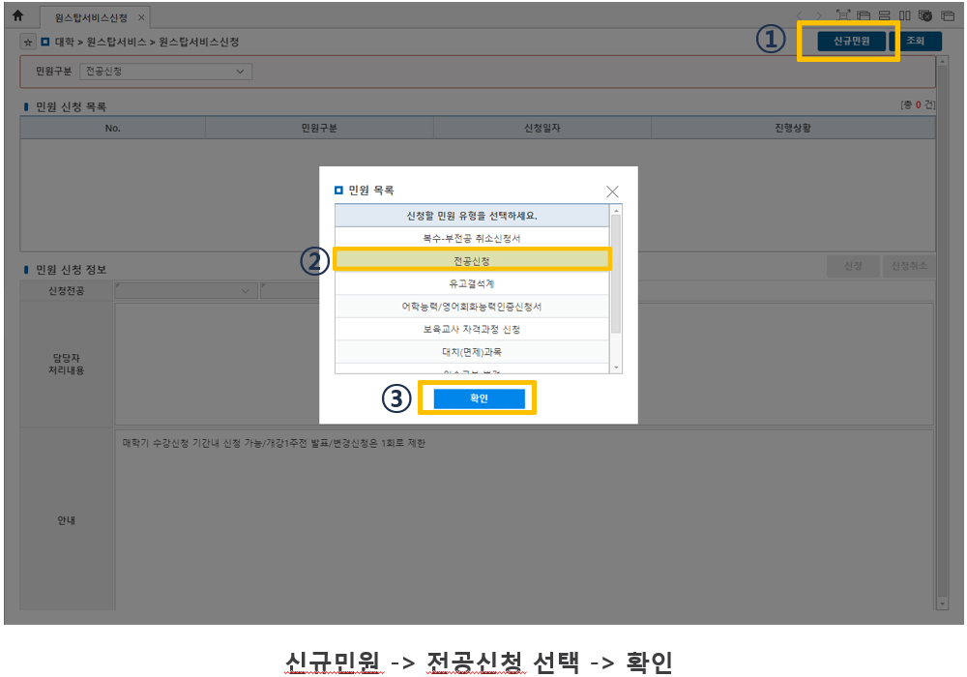Click the horizontal split layout icon
This screenshot has width=967, height=677.
tap(884, 15)
